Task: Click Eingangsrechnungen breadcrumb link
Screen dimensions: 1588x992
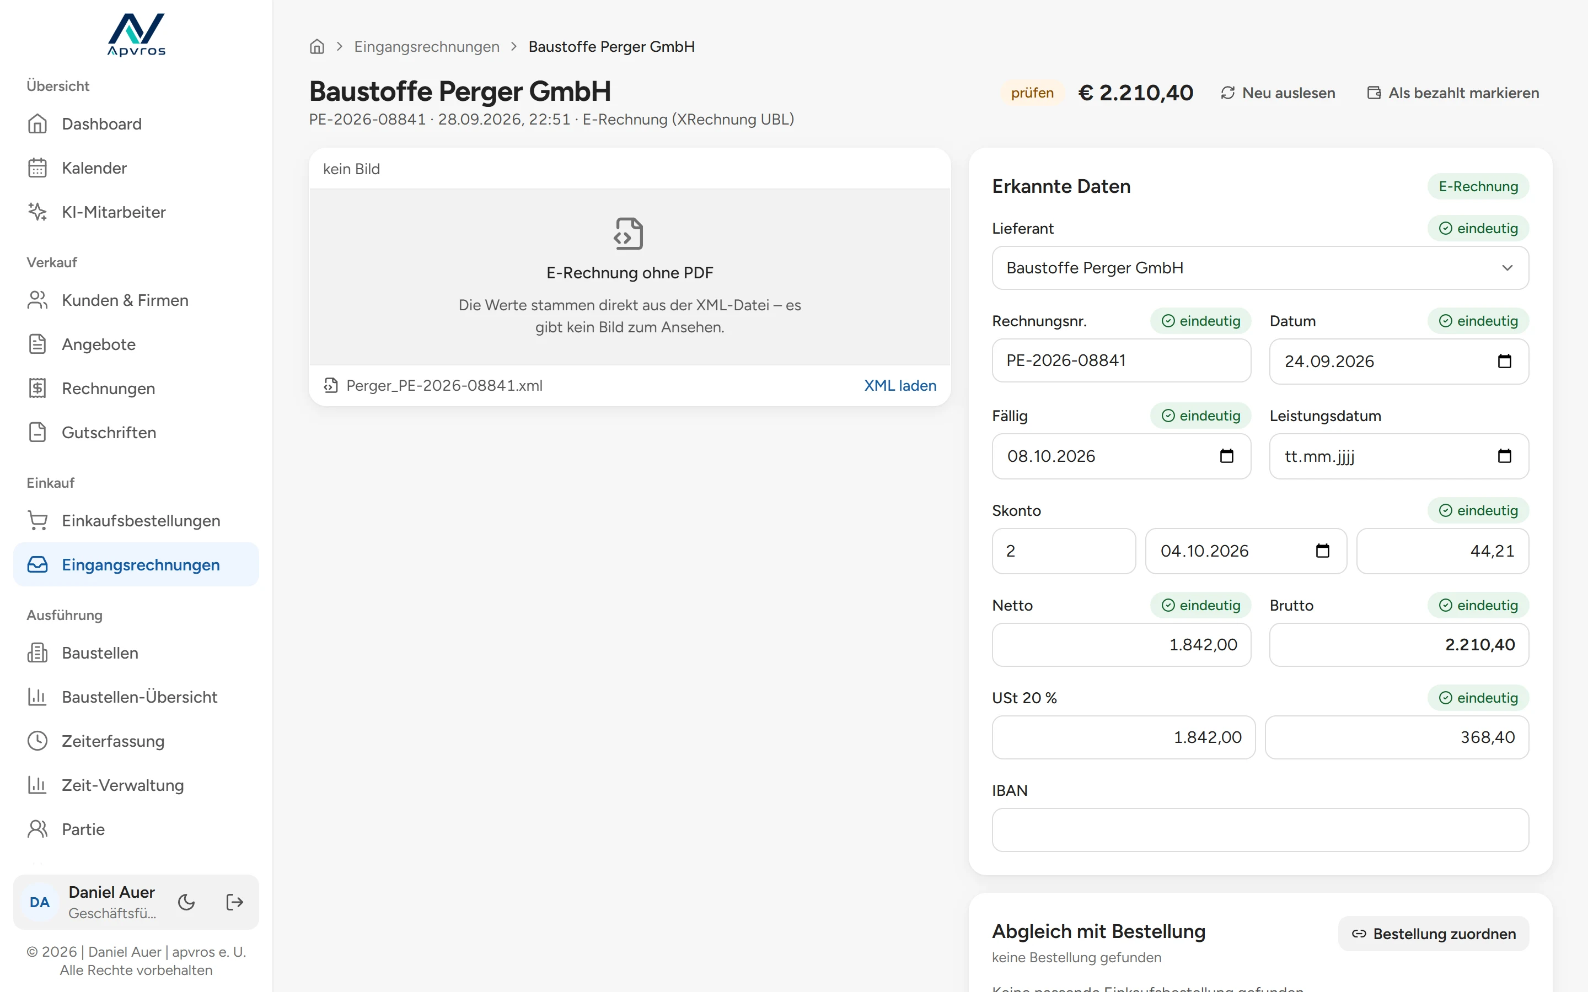Action: coord(427,47)
